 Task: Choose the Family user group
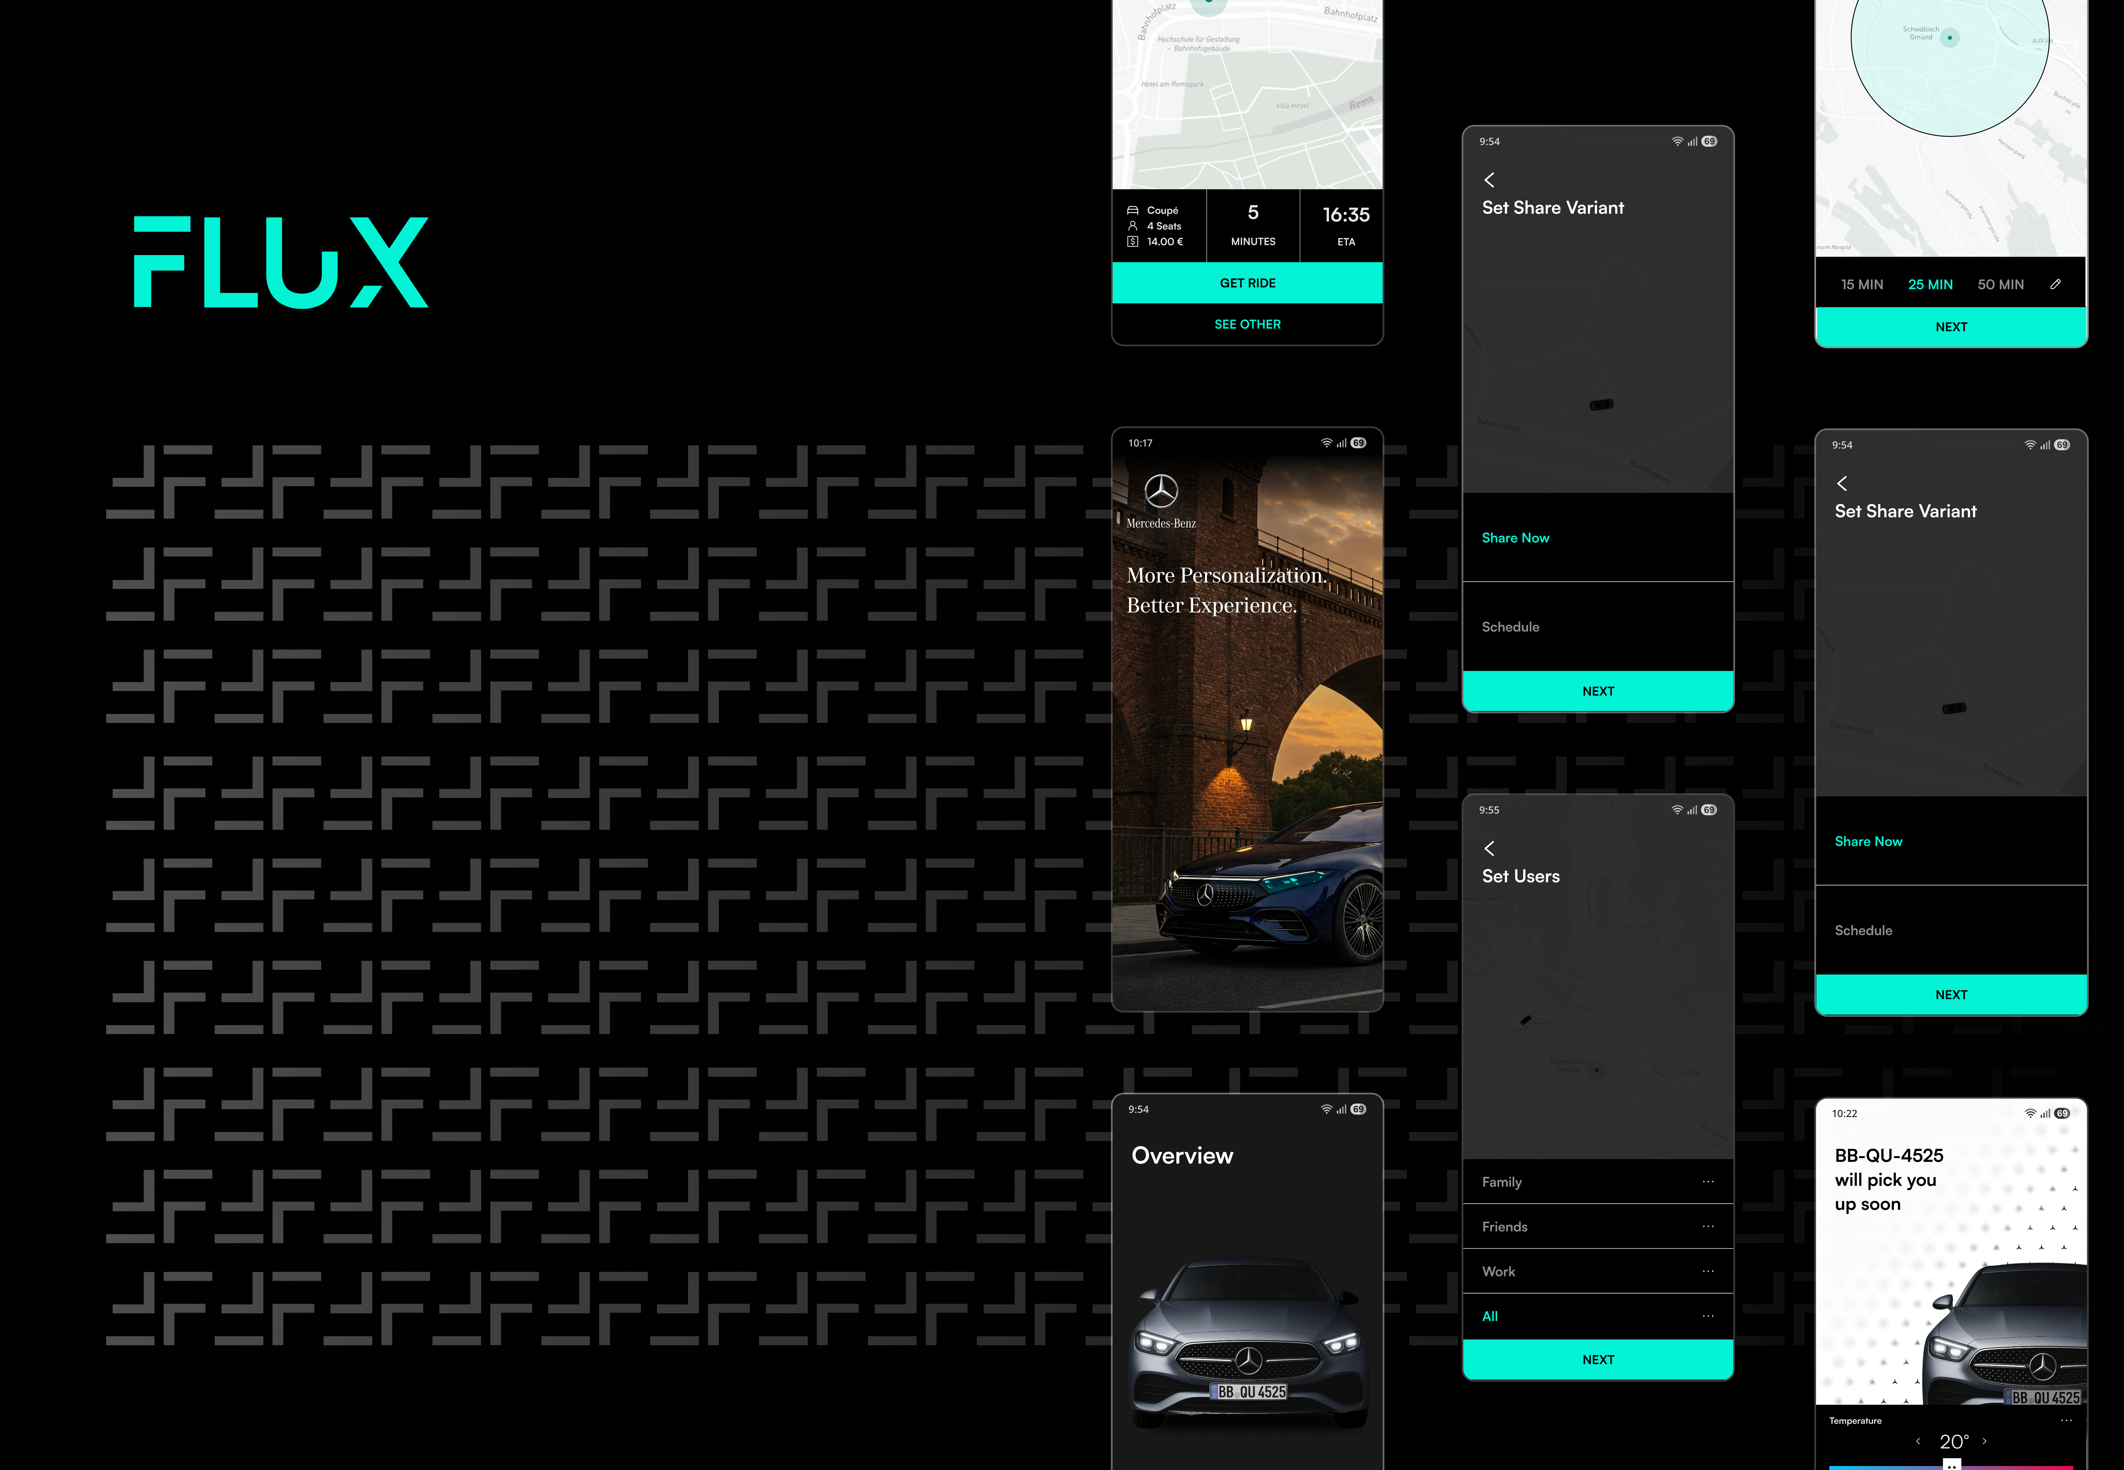point(1501,1182)
